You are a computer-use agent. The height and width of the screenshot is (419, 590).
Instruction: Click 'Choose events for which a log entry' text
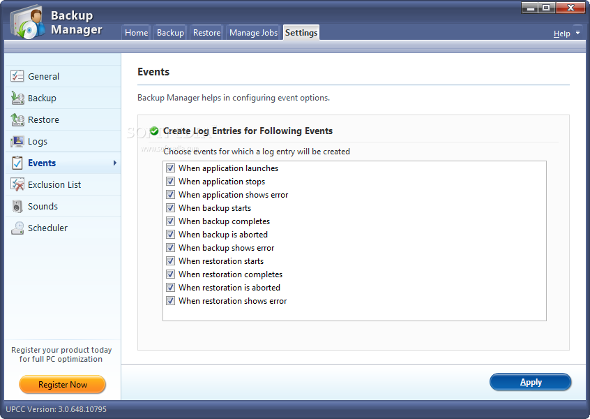pos(257,152)
